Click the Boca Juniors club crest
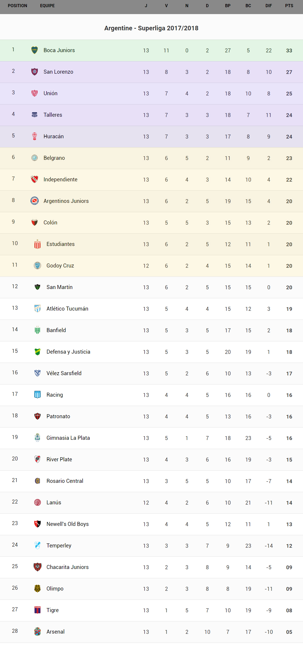Image resolution: width=303 pixels, height=645 pixels. coord(35,50)
